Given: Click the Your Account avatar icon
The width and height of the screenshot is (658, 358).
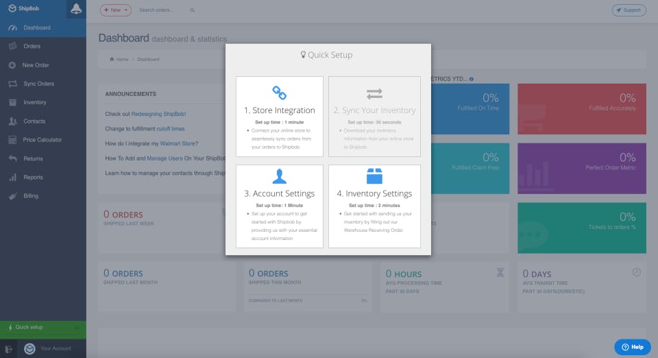Looking at the screenshot, I should [x=29, y=348].
